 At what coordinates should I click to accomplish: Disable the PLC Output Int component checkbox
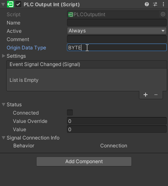18,4
